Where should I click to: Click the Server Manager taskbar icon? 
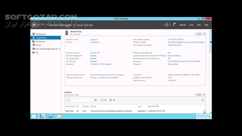(42, 116)
